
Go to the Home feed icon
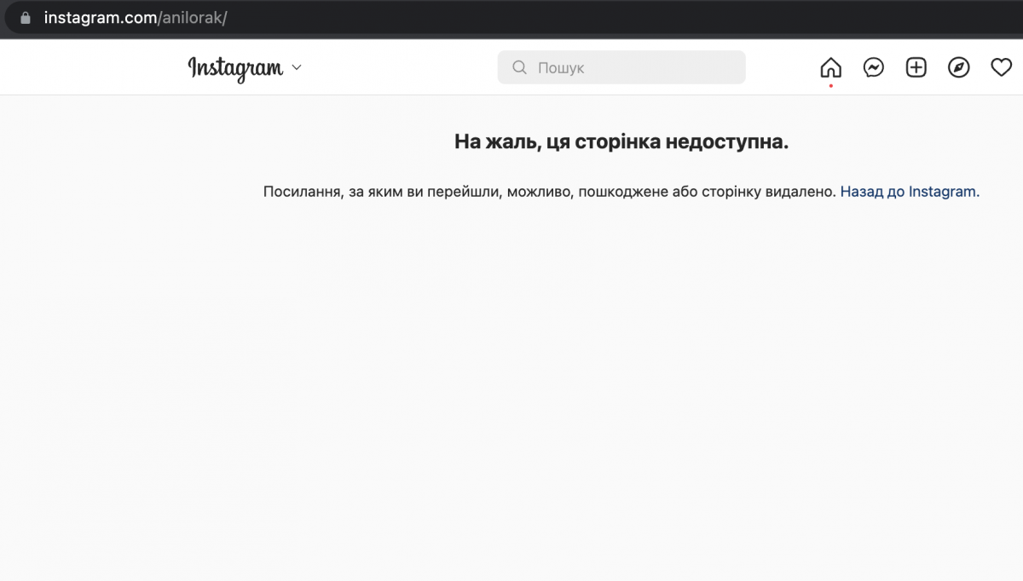tap(830, 67)
